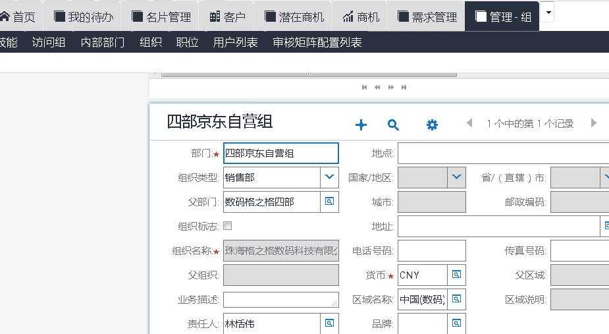Open the 名片管理 tab

pos(161,16)
